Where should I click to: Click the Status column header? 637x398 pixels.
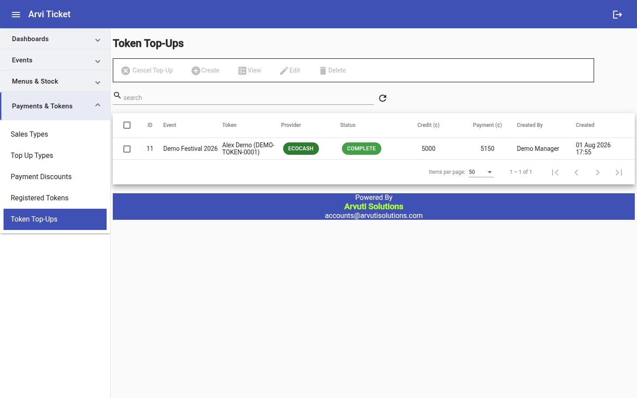tap(348, 125)
